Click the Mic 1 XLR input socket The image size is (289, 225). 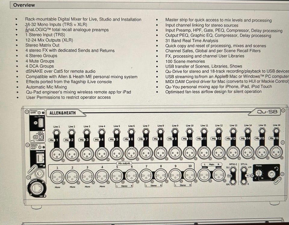click(57, 154)
